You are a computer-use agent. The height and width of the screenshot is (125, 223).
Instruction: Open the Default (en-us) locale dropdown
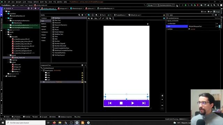(135, 15)
